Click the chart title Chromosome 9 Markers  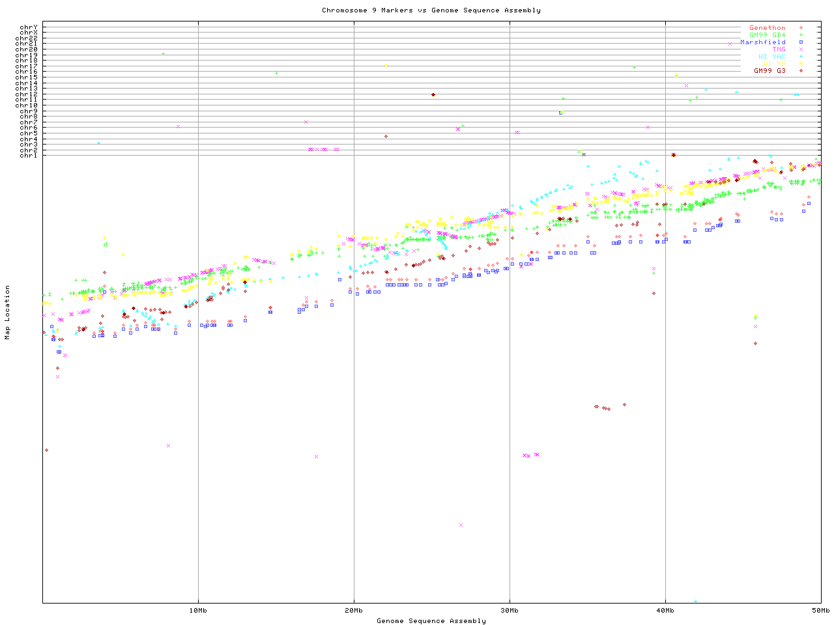(x=431, y=10)
